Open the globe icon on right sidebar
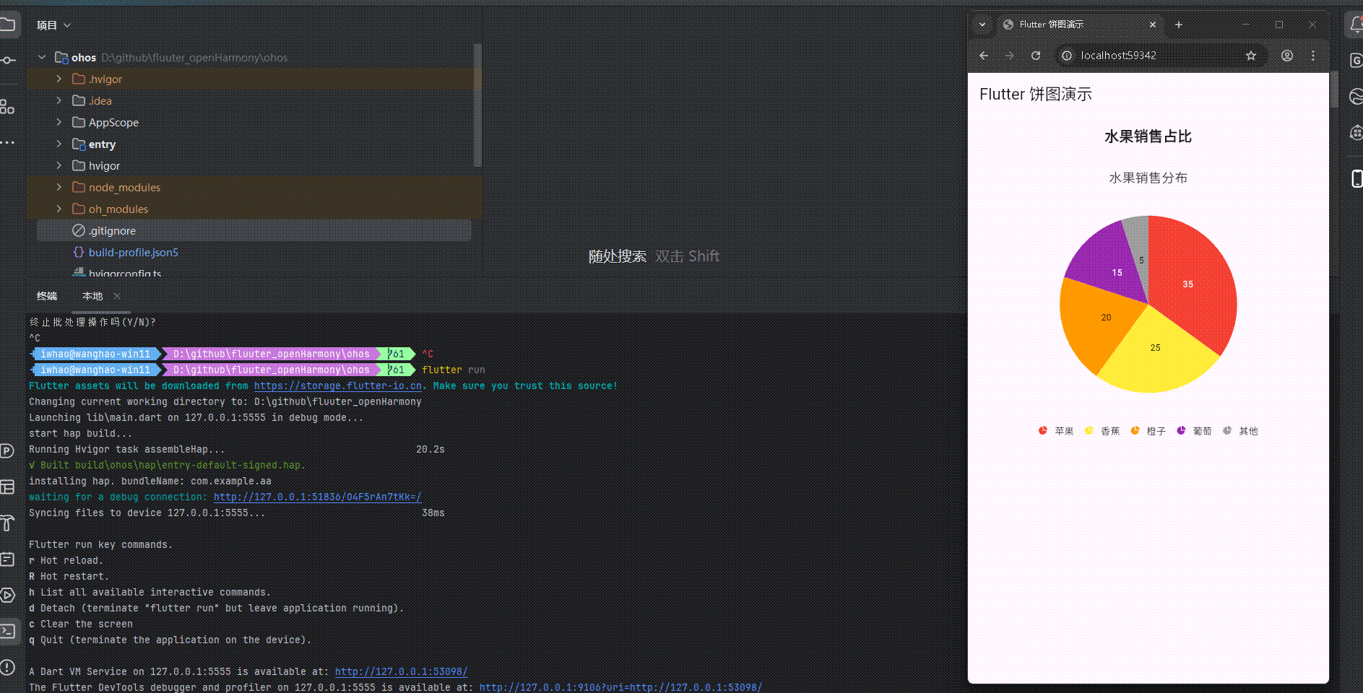The width and height of the screenshot is (1363, 693). tap(1356, 97)
